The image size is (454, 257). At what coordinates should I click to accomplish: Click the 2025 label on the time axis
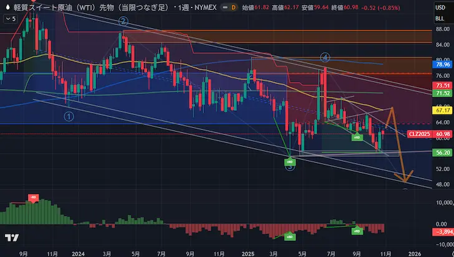(247, 253)
